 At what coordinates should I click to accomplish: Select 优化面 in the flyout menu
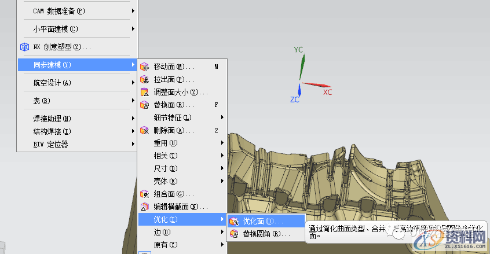coord(266,221)
